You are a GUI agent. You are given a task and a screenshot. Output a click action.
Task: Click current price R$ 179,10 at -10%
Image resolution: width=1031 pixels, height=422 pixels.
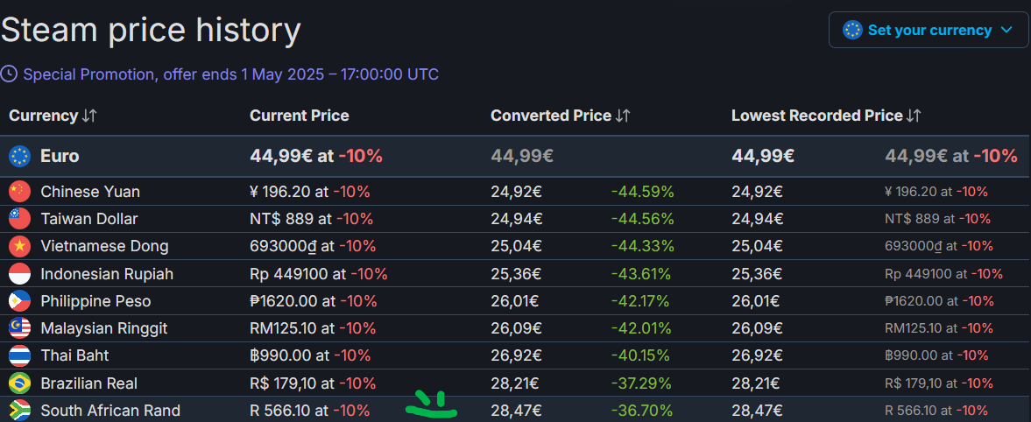click(x=313, y=383)
